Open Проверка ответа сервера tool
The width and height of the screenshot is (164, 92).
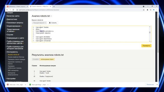(x=16, y=59)
